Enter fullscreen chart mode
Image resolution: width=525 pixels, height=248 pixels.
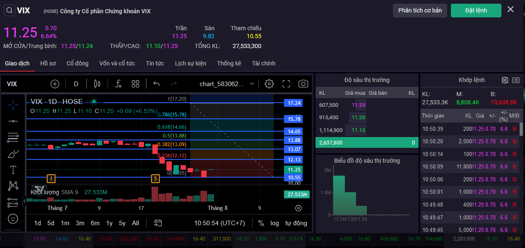(x=286, y=84)
